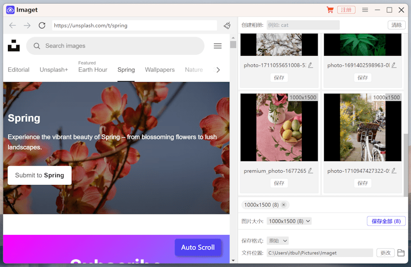Open the Earth Hour featured tab
The width and height of the screenshot is (411, 267).
[93, 70]
